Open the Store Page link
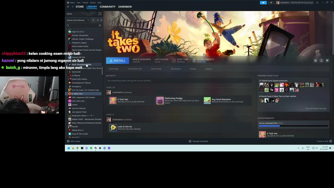Screen dimensions: 334x188 [114, 69]
